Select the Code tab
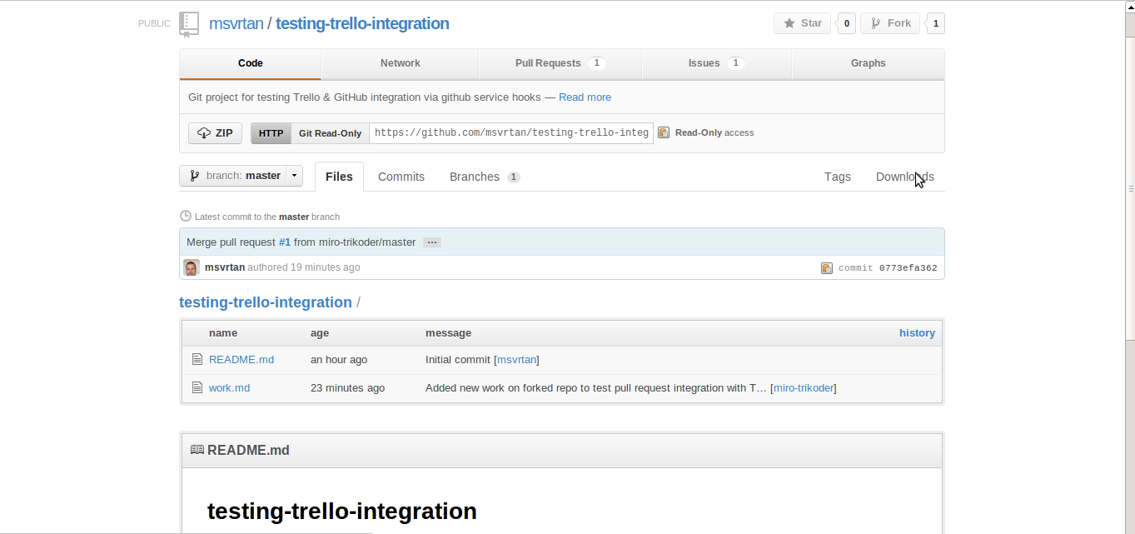This screenshot has width=1135, height=534. click(x=250, y=63)
